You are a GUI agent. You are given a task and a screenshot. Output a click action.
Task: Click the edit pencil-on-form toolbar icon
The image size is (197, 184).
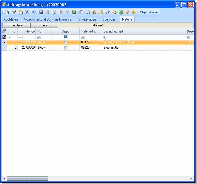click(x=14, y=12)
